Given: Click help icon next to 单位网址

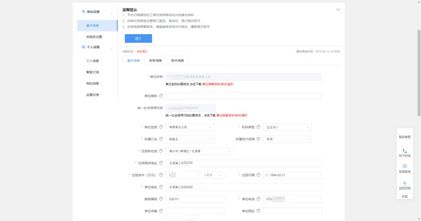Looking at the screenshot, I should click(258, 211).
